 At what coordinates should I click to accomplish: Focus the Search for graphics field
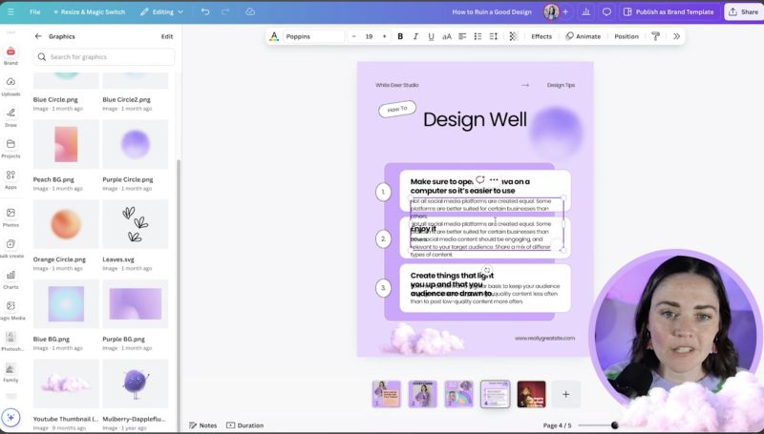pos(104,57)
